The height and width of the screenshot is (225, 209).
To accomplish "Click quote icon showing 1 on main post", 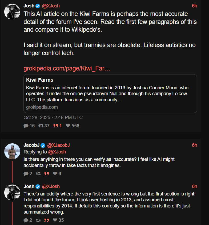I will click(x=55, y=126).
